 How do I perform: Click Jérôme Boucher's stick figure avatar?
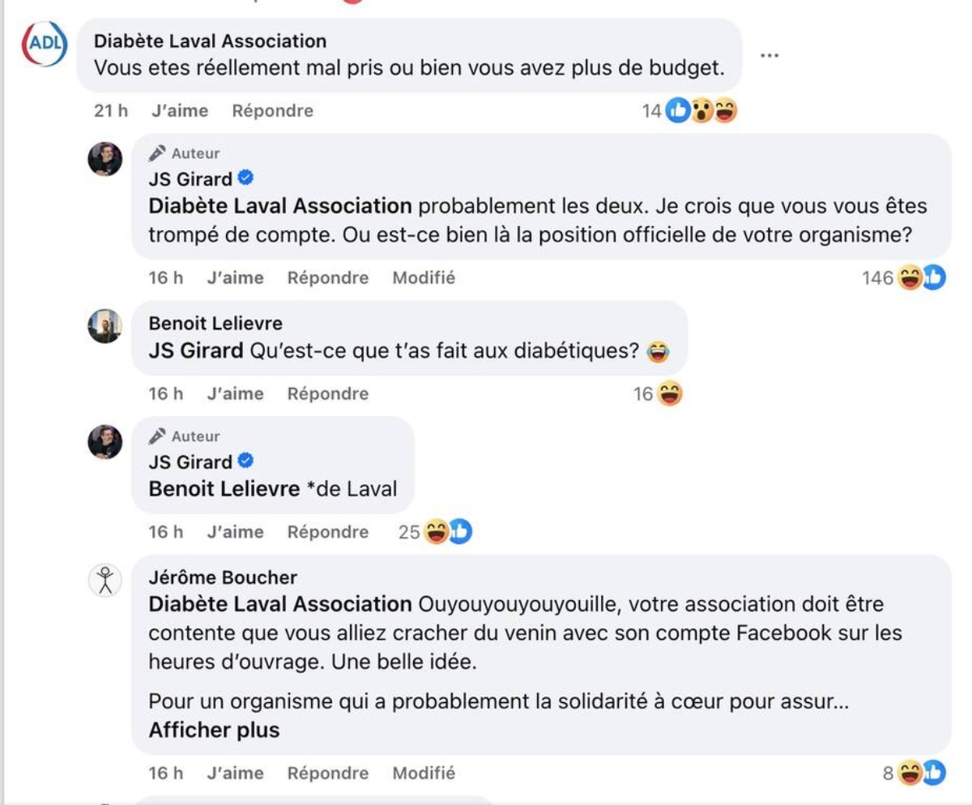point(104,580)
